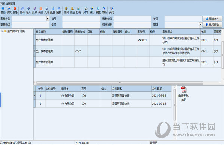Open the 设置 (settings) tool

98,10
